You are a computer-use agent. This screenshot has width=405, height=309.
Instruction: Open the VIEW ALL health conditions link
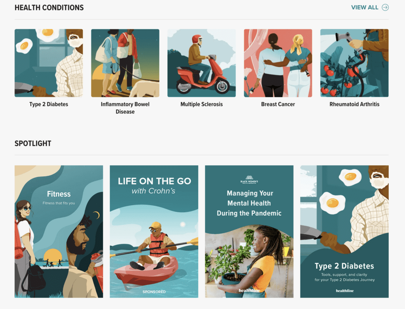(370, 8)
